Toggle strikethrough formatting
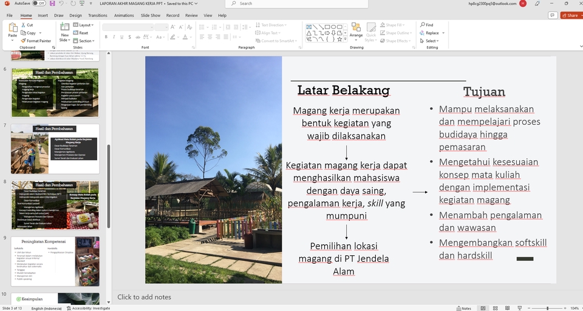The width and height of the screenshot is (583, 311). pos(138,37)
